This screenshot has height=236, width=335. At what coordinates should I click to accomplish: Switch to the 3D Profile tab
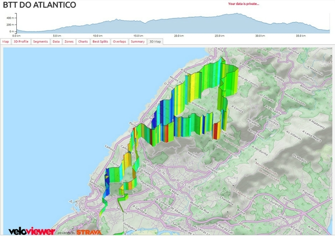tap(21, 42)
